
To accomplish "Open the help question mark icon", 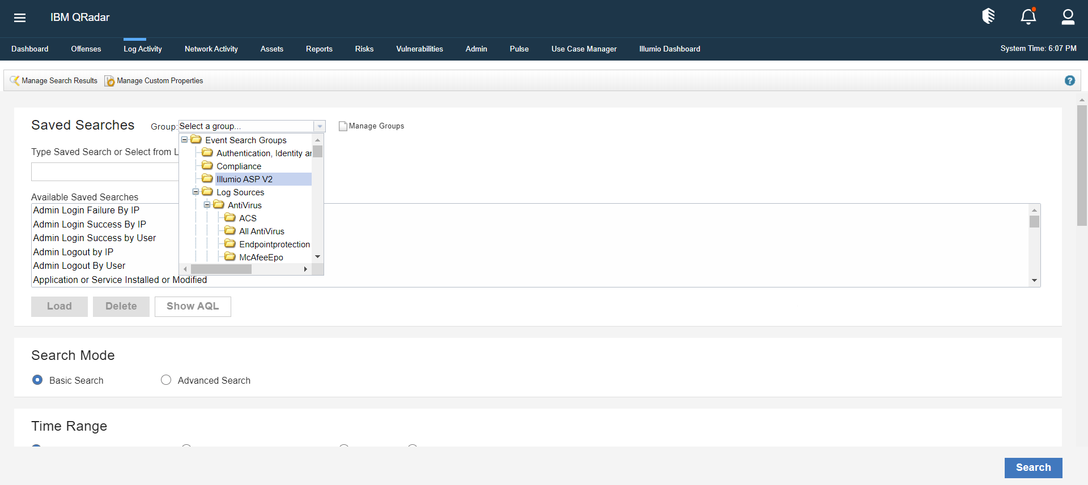I will click(1070, 80).
